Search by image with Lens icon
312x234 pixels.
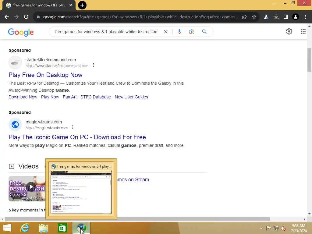[191, 32]
